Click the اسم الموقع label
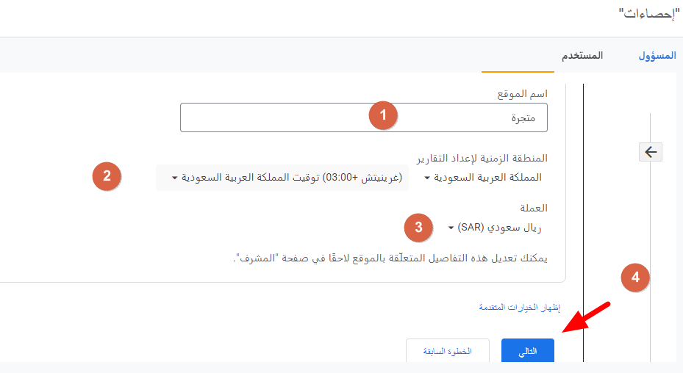Screen dimensions: 683x373 tap(522, 93)
